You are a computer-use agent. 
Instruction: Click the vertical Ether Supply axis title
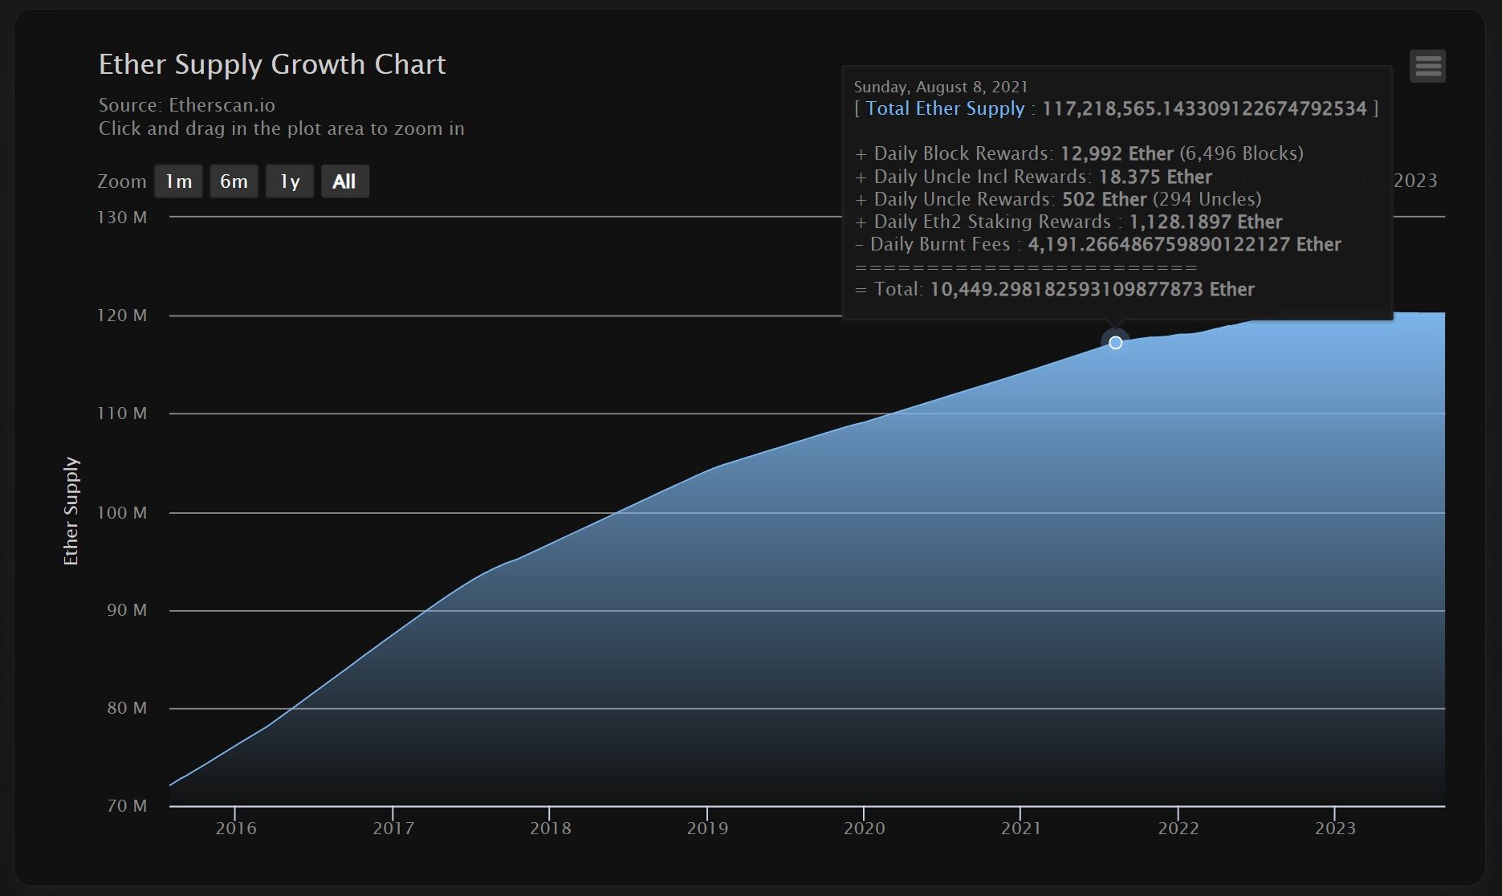click(71, 511)
